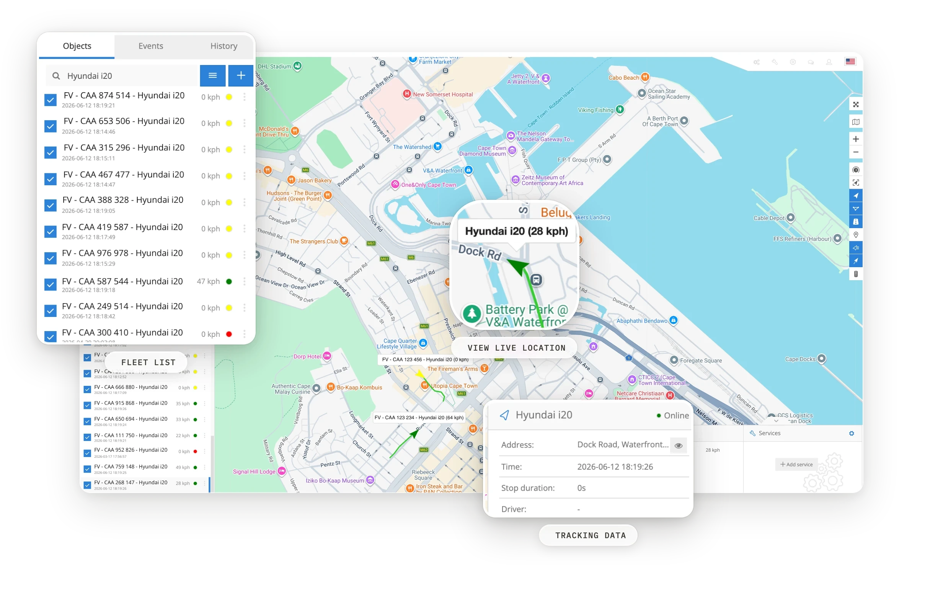The width and height of the screenshot is (943, 591).
Task: Uncheck FV - CAA 915 868 checkbox
Action: coord(87,405)
